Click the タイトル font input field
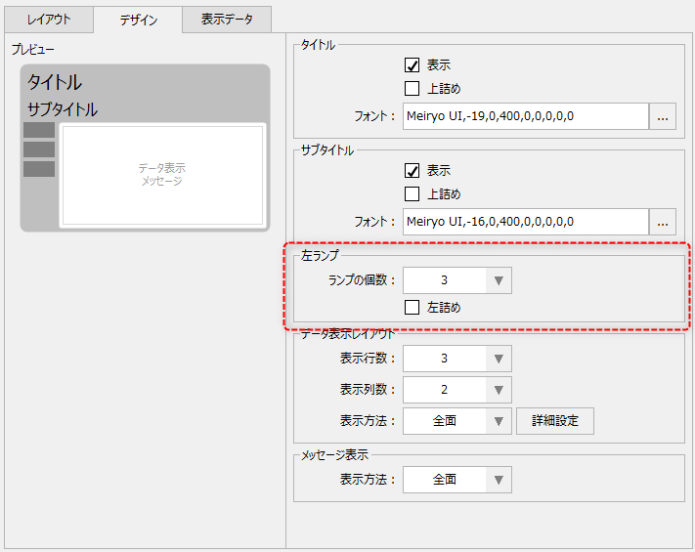Screen dimensions: 695x552 click(x=526, y=116)
